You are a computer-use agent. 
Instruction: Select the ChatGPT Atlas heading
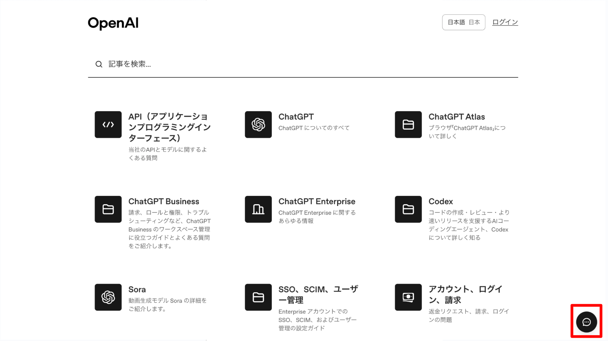[x=456, y=117]
